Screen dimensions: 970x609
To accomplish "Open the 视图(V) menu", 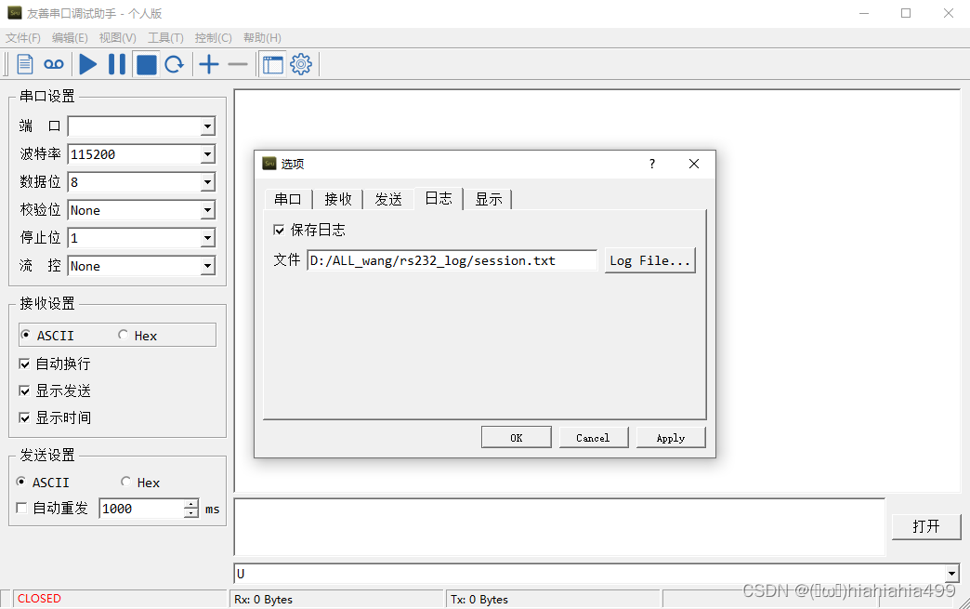I will click(118, 38).
